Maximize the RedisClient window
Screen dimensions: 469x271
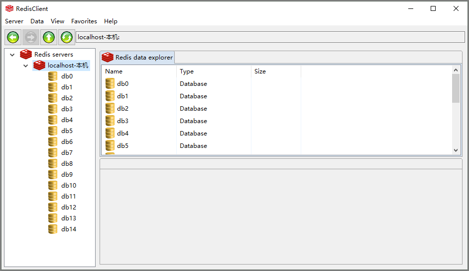click(433, 8)
